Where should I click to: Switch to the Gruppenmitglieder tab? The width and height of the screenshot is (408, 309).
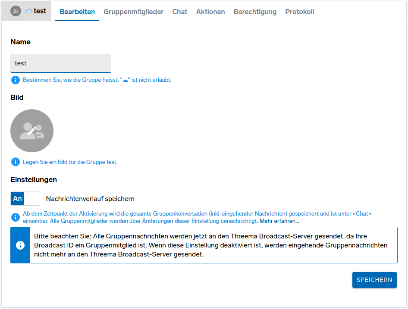pyautogui.click(x=134, y=12)
